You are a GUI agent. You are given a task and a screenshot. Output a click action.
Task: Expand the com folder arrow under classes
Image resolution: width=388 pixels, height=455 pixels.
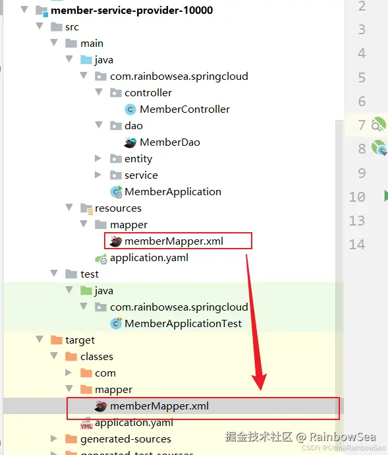tap(69, 373)
